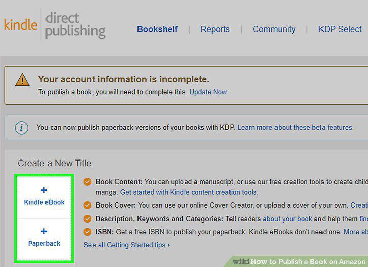
Task: Select 'Your account information is incomplete.' text
Action: pyautogui.click(x=124, y=79)
